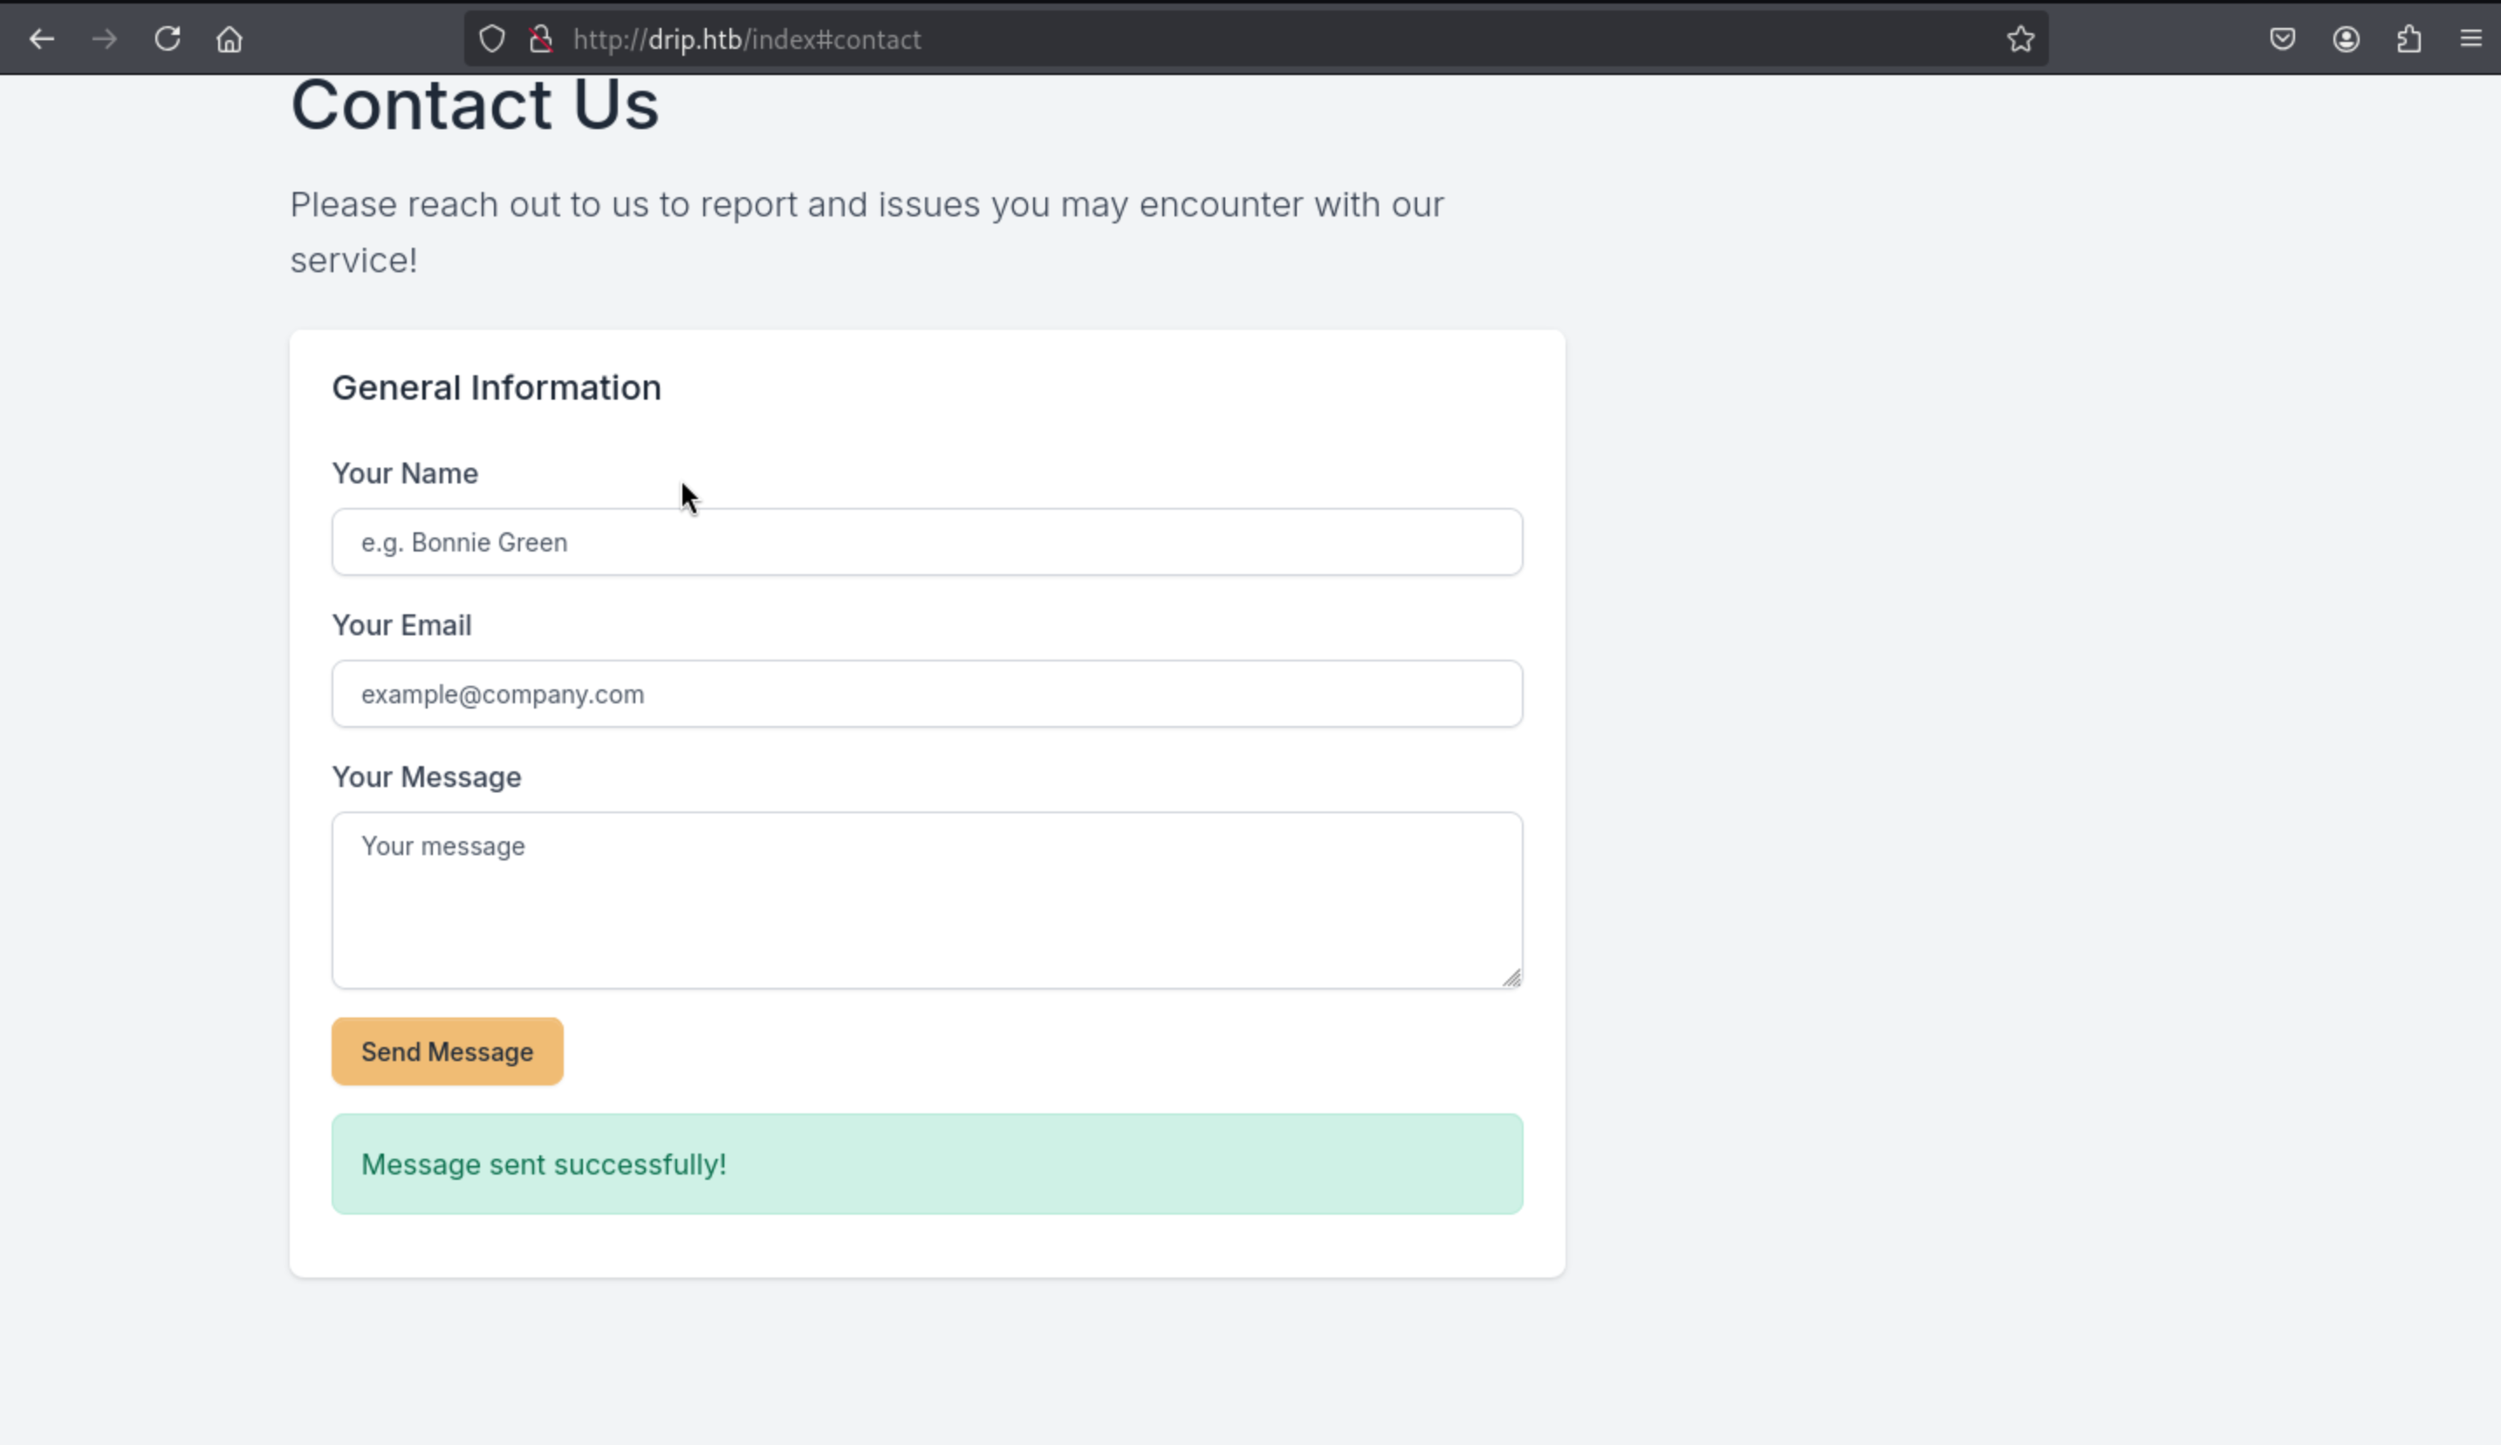This screenshot has width=2501, height=1445.
Task: Open the Save to Pocket icon
Action: coord(2283,39)
